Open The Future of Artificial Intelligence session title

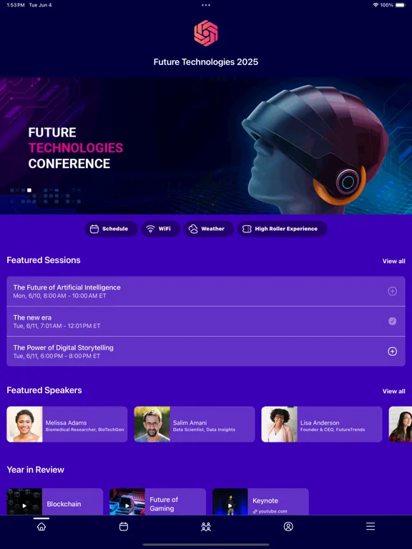(x=67, y=287)
